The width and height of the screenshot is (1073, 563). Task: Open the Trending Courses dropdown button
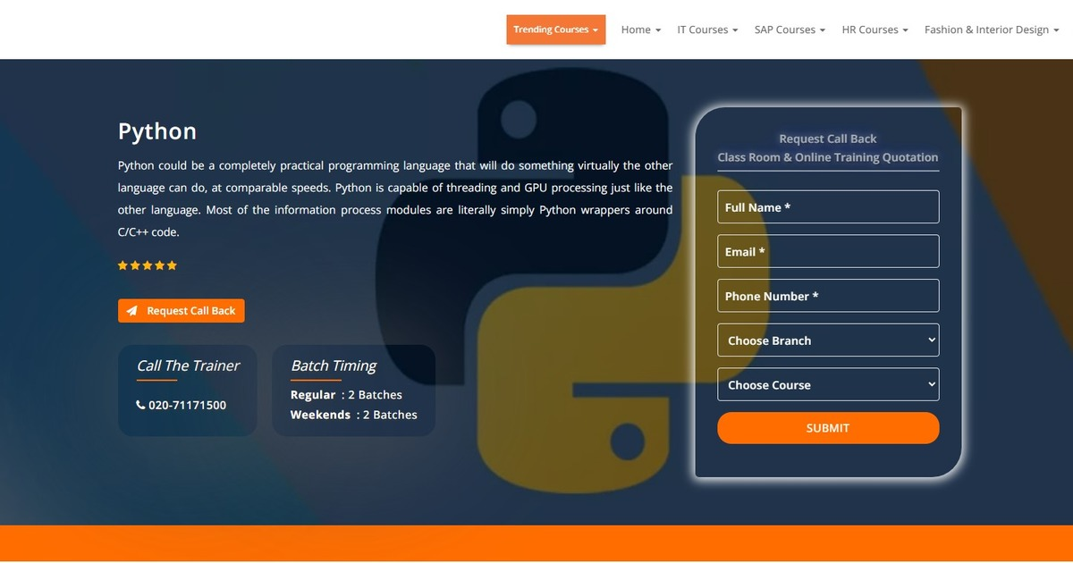pyautogui.click(x=556, y=29)
